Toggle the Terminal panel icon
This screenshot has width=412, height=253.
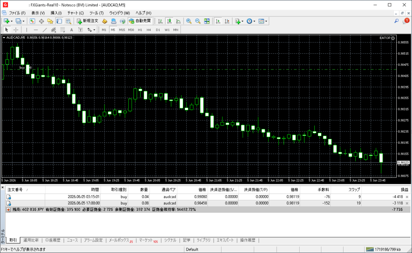tap(60, 21)
